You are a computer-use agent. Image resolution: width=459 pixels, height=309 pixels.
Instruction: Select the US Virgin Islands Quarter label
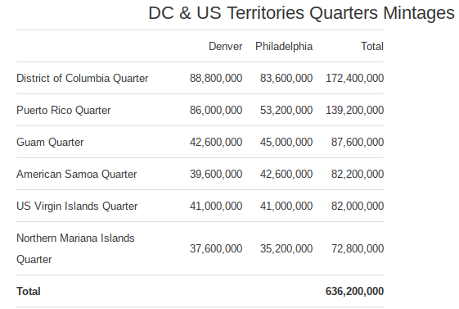(77, 206)
